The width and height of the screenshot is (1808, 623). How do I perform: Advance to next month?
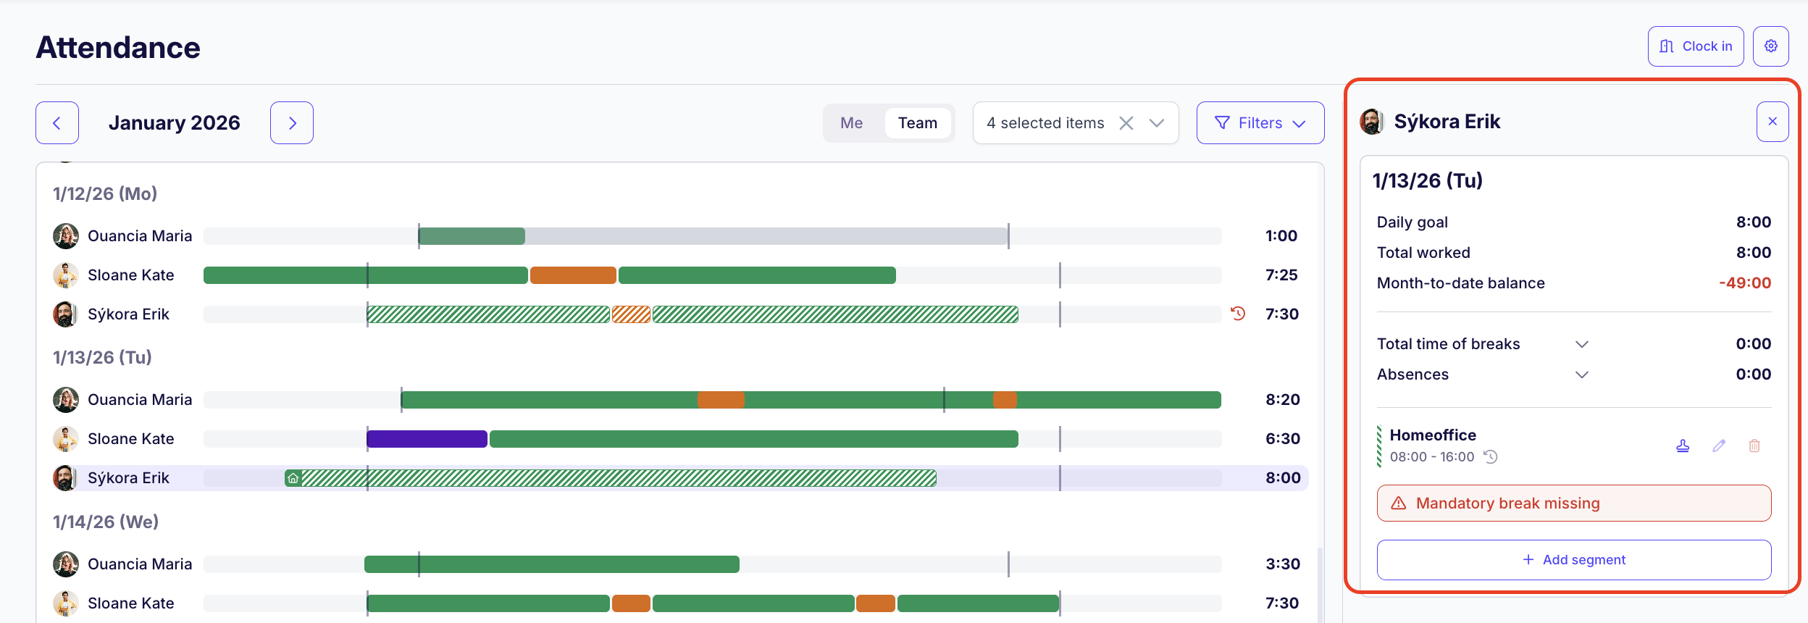coord(292,123)
